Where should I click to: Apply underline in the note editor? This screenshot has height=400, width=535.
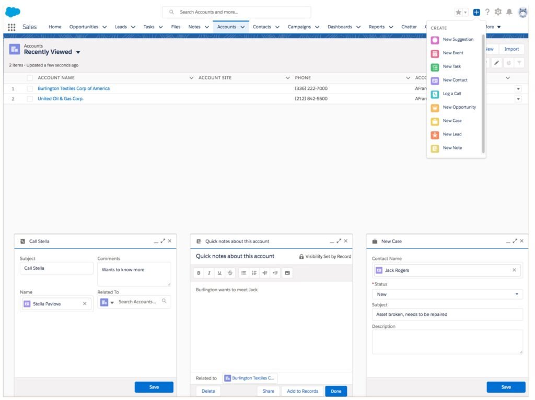pyautogui.click(x=219, y=273)
